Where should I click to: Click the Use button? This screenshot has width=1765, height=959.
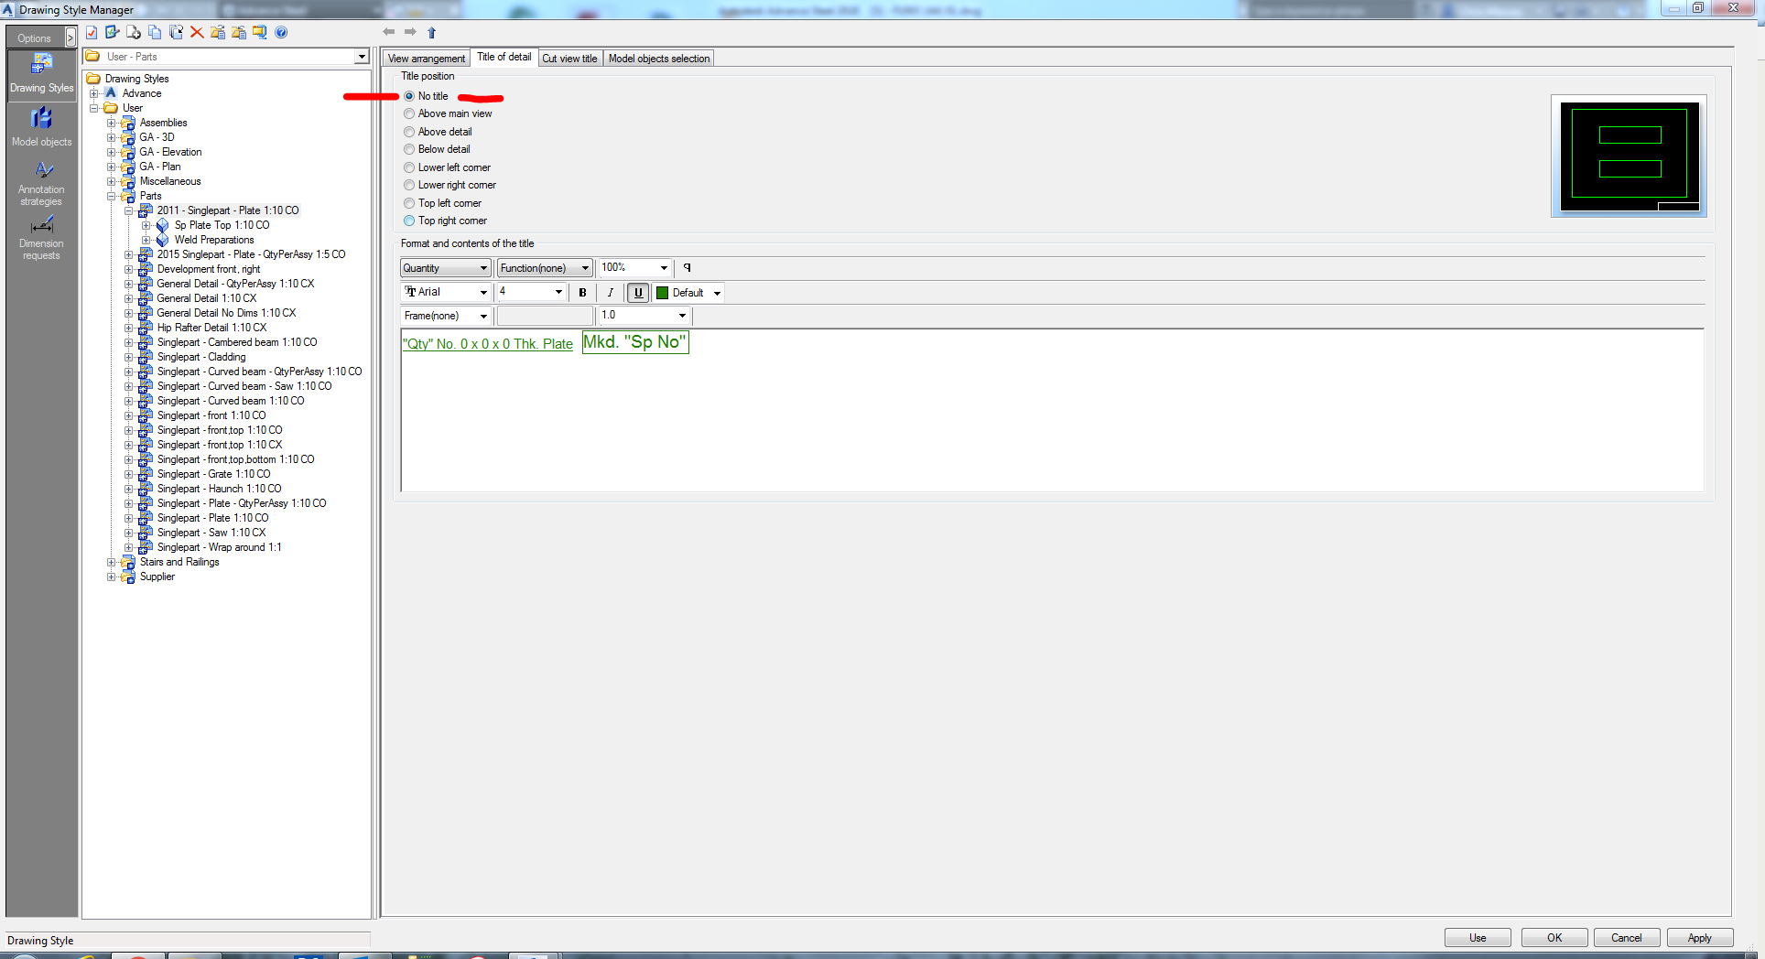pos(1478,938)
